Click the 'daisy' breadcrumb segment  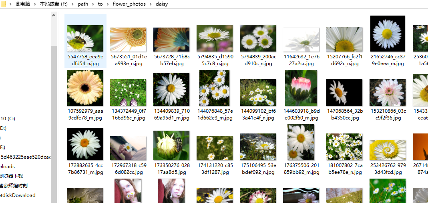click(x=162, y=4)
